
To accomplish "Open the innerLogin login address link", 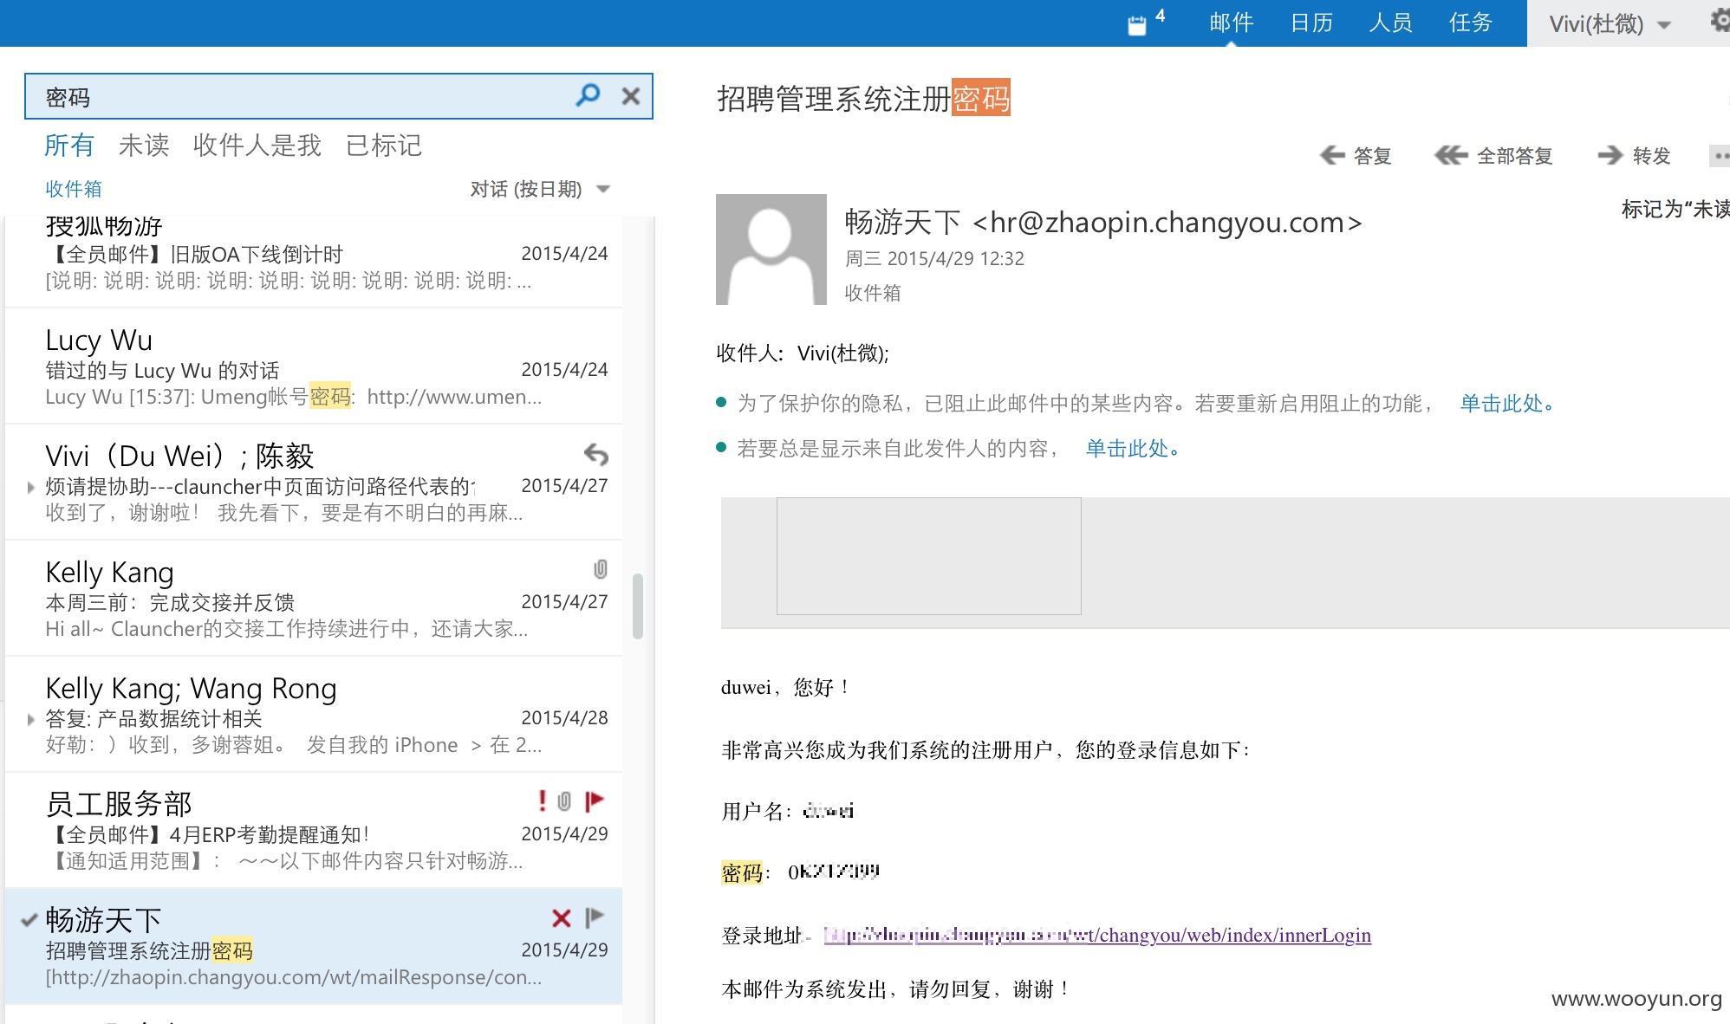I will pyautogui.click(x=1097, y=935).
